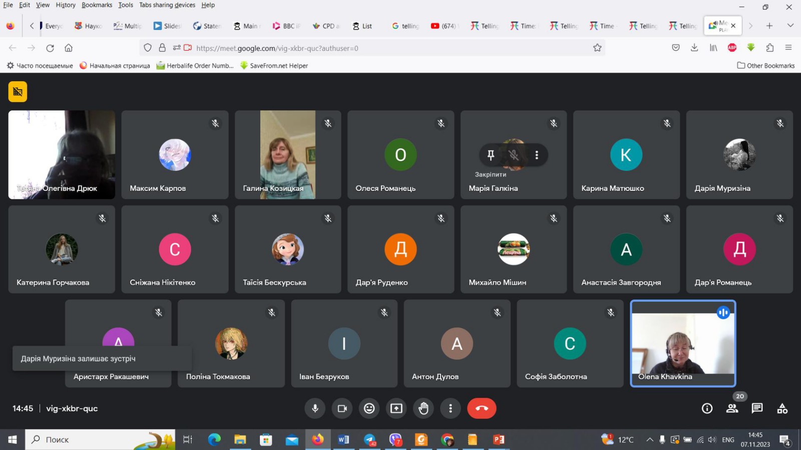Open the Bookmarks menu
The height and width of the screenshot is (450, 801).
pos(97,5)
